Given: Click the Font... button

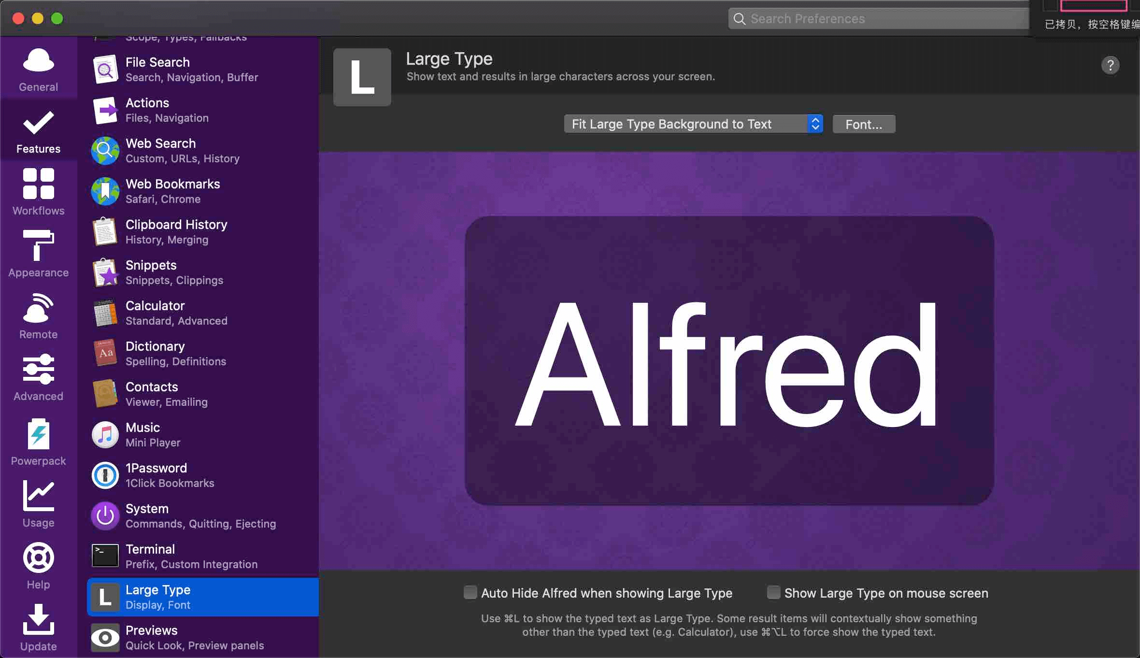Looking at the screenshot, I should 864,124.
